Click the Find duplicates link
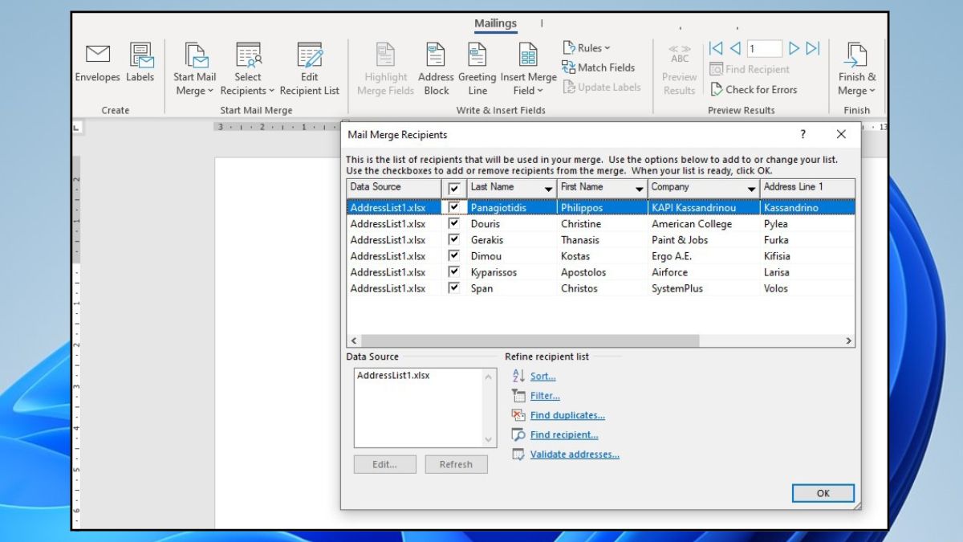Viewport: 963px width, 542px height. [x=567, y=415]
